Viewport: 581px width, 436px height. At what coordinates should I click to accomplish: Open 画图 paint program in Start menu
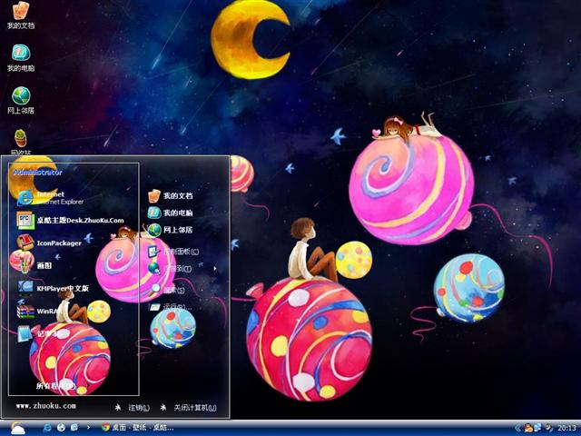34,265
